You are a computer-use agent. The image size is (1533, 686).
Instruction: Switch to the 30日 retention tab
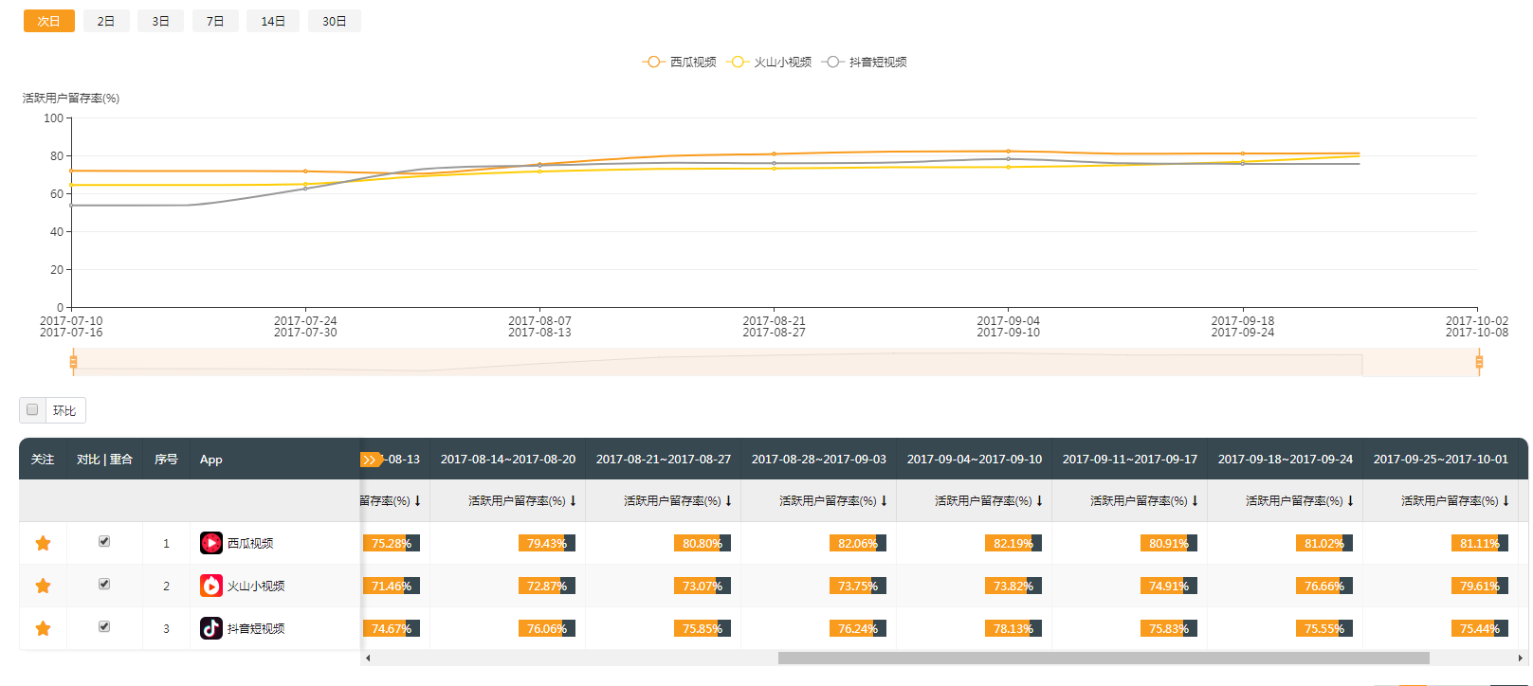(x=335, y=21)
